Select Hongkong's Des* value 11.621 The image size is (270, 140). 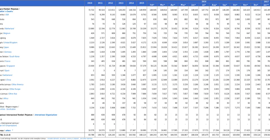coord(256,38)
